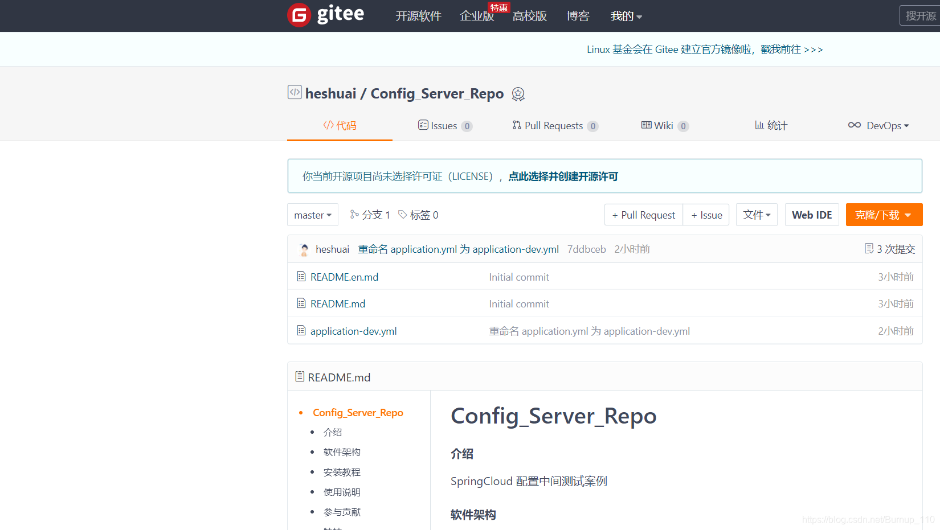
Task: Open the Config_Server_Repo title link
Action: [x=437, y=93]
